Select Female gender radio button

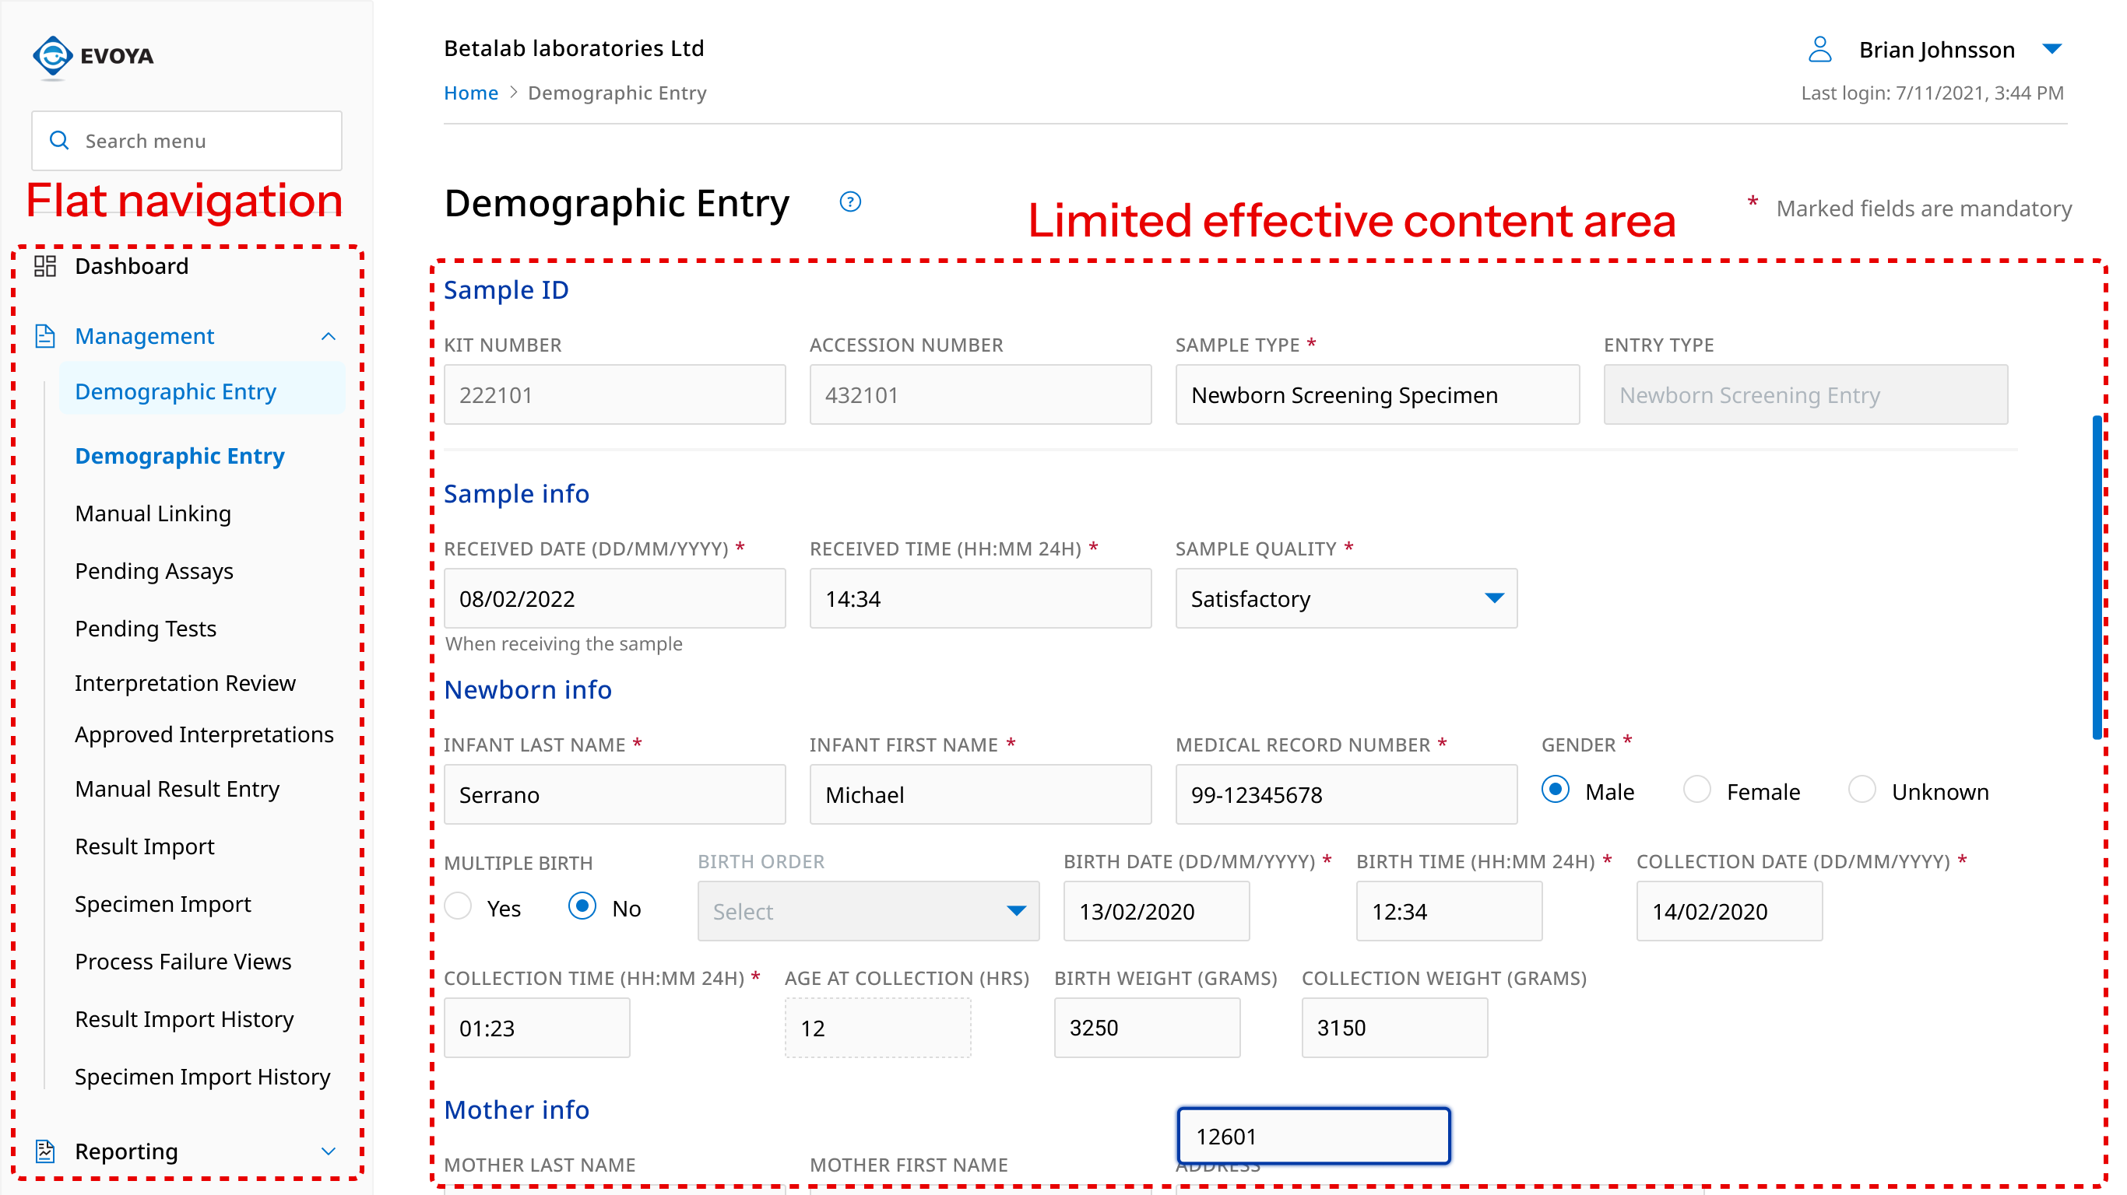tap(1696, 790)
